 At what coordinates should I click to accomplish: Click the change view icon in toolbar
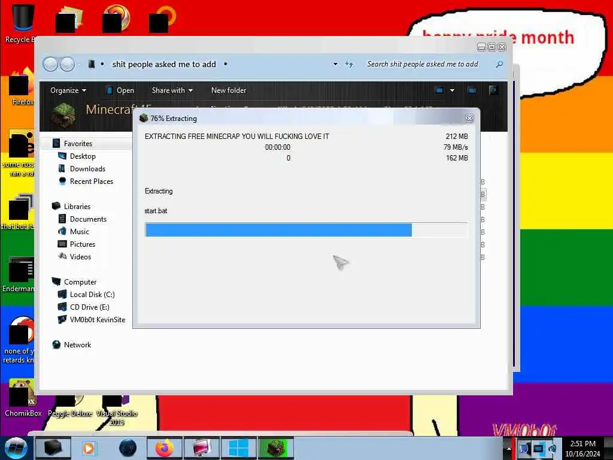(439, 90)
